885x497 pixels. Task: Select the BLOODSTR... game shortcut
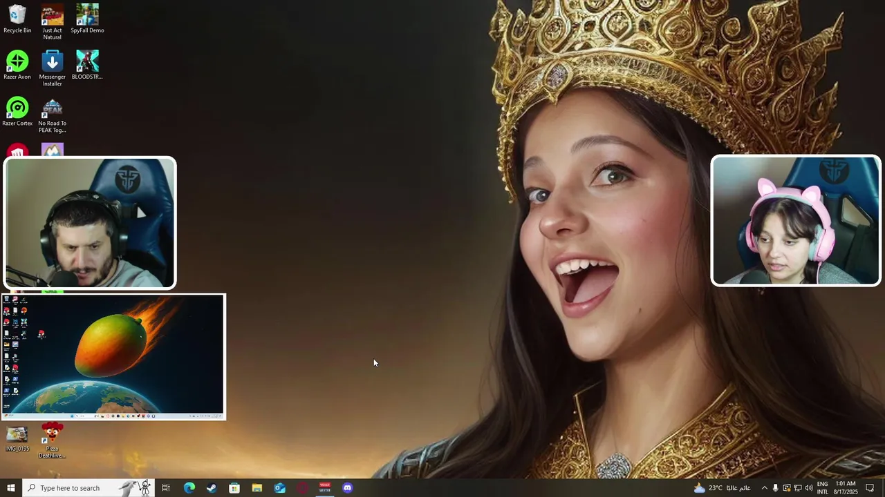click(87, 66)
